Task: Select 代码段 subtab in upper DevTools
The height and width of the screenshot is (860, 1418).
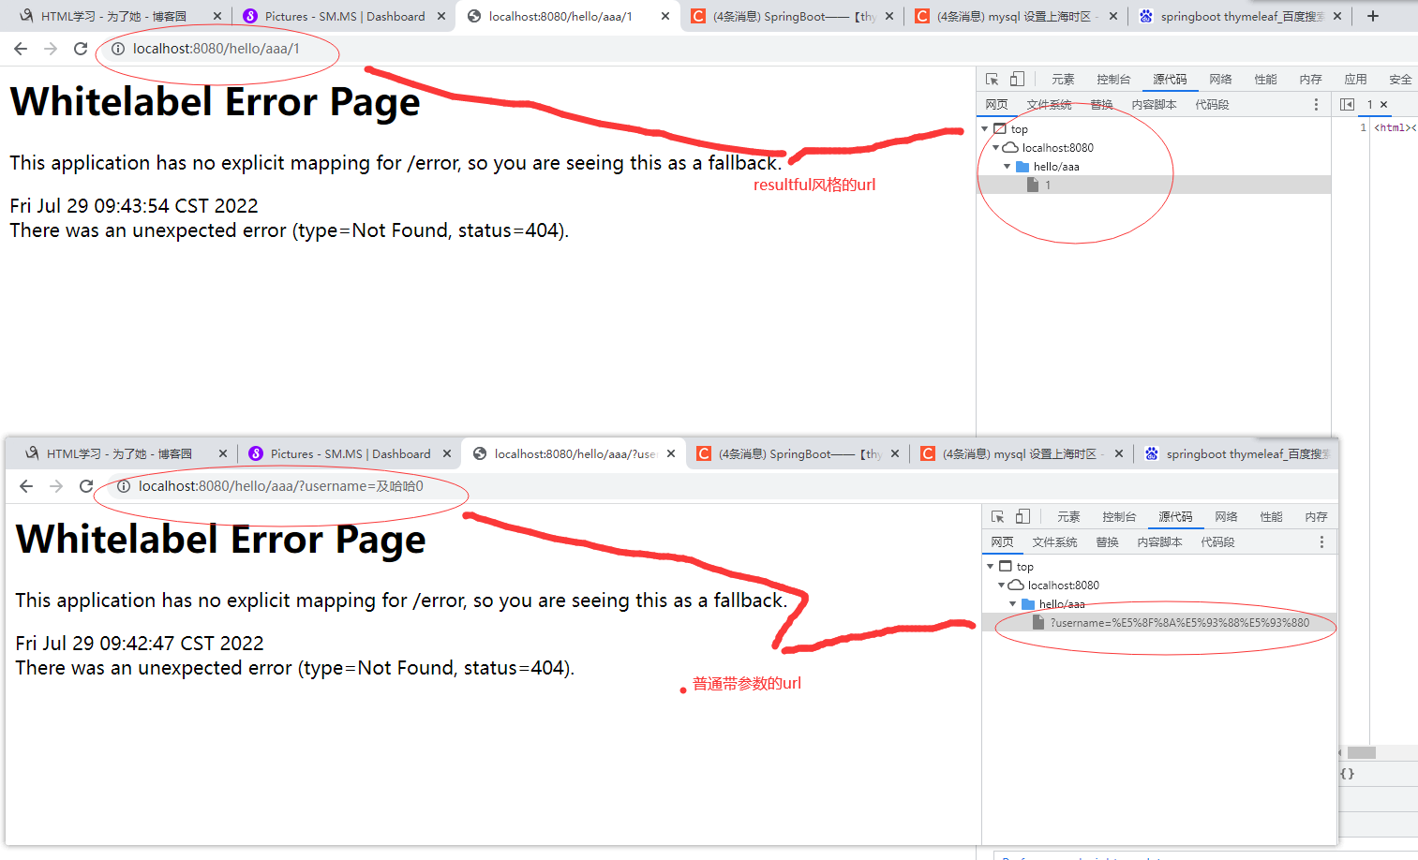Action: [x=1212, y=105]
